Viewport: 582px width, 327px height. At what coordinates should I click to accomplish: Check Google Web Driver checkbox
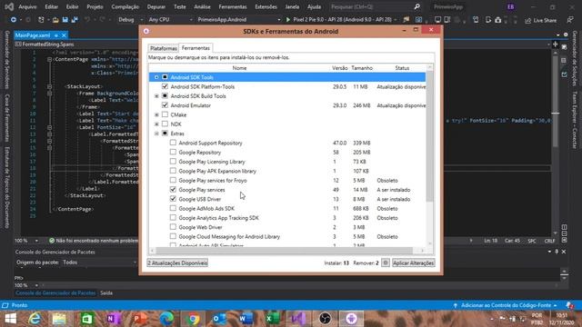tap(173, 227)
